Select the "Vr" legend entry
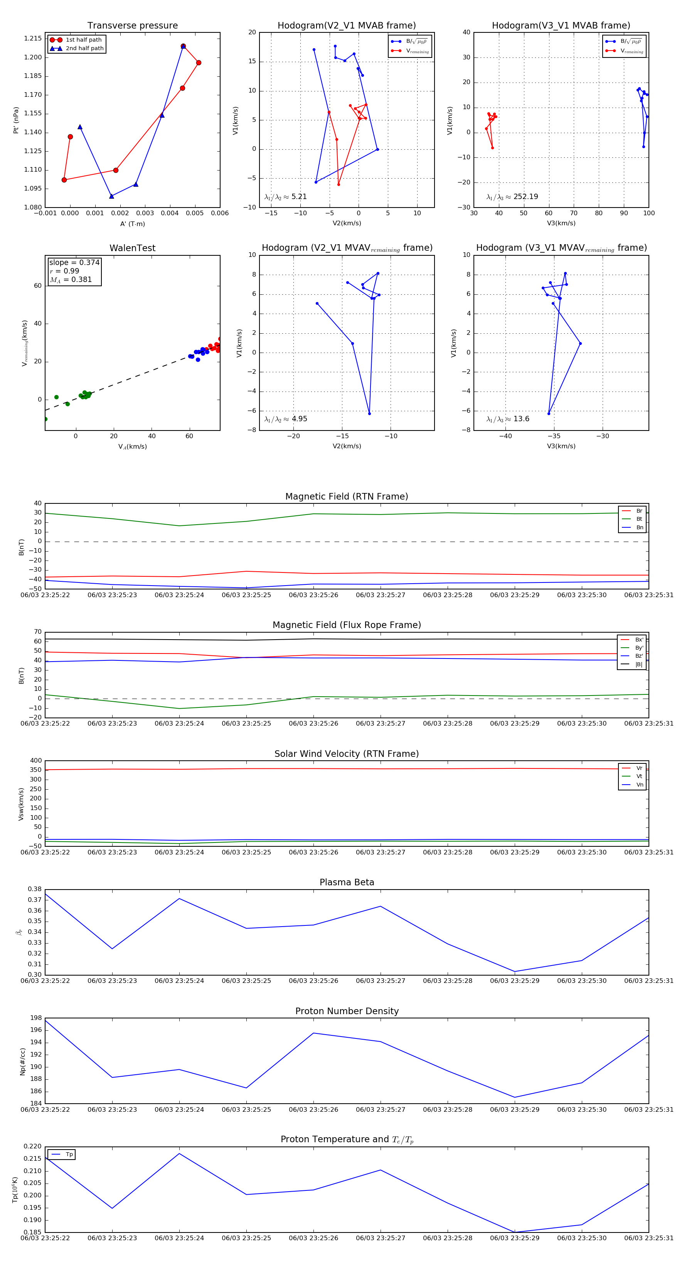The image size is (694, 1273). pyautogui.click(x=632, y=768)
